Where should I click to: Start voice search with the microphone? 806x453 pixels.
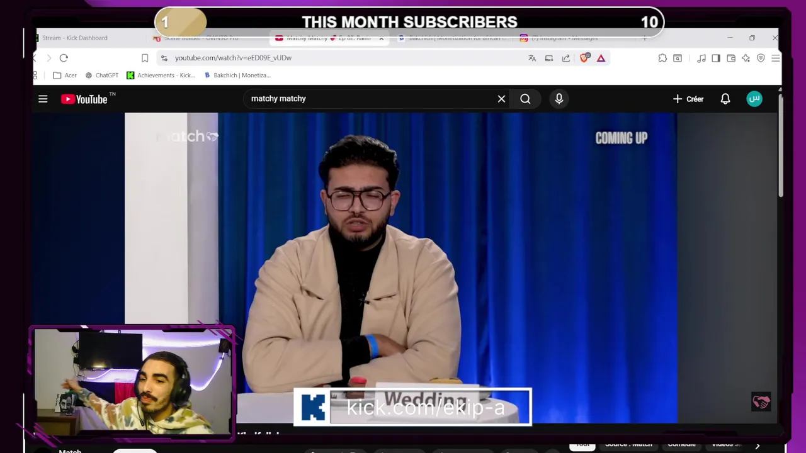(559, 99)
